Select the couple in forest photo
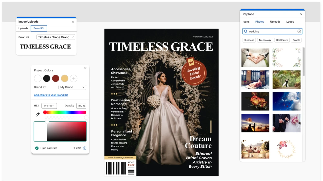323x181 pixels. (287, 80)
